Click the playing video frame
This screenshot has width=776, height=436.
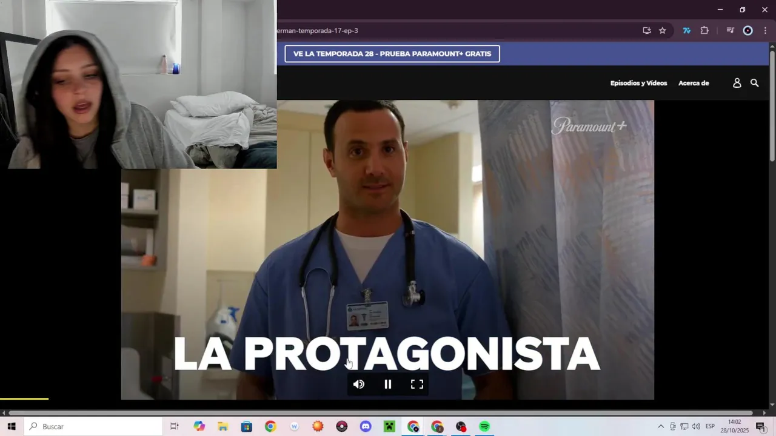(387, 249)
